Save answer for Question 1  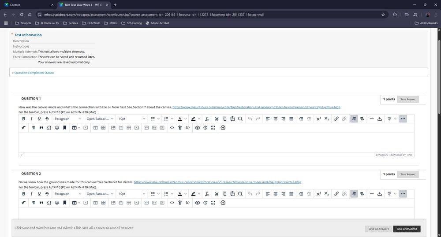coord(408,99)
